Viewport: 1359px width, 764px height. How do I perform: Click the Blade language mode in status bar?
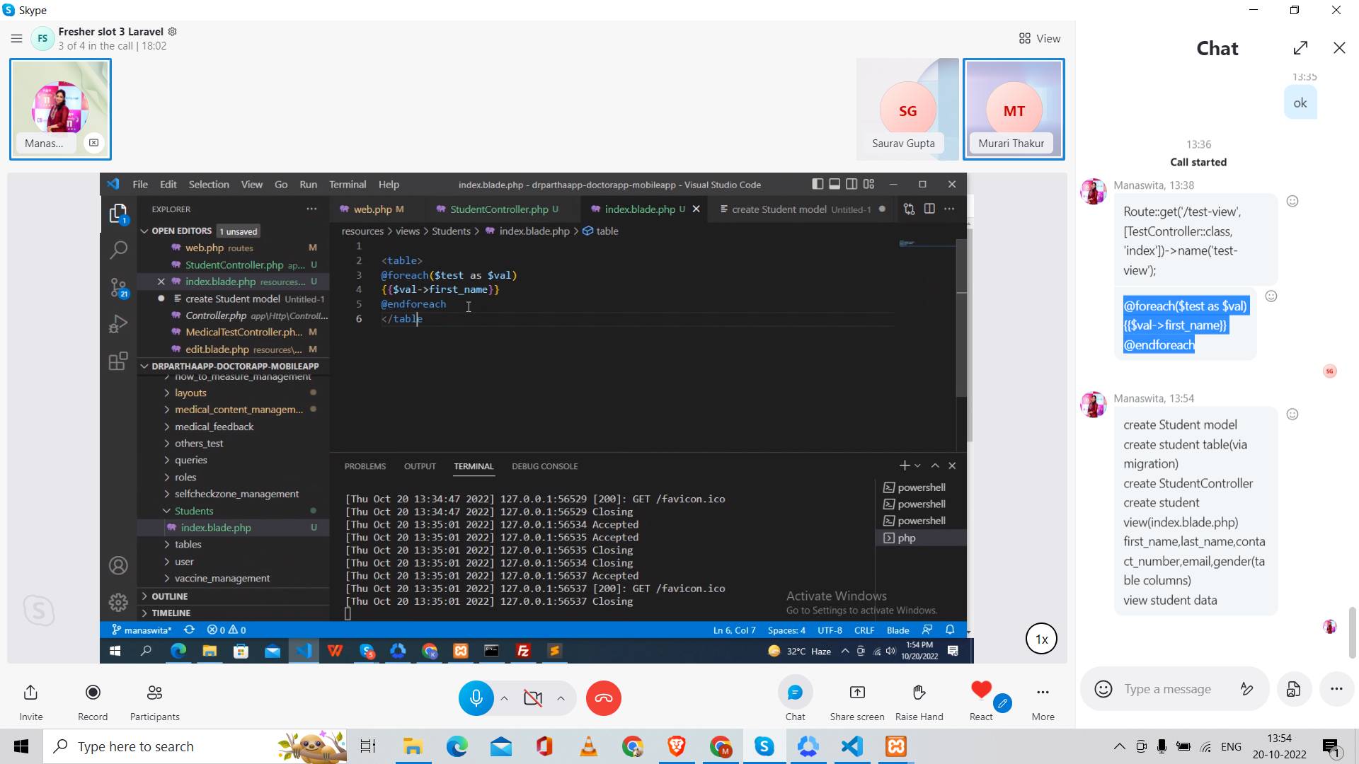tap(898, 630)
